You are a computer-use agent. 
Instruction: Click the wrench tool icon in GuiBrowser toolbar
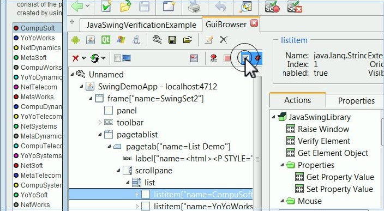click(157, 40)
